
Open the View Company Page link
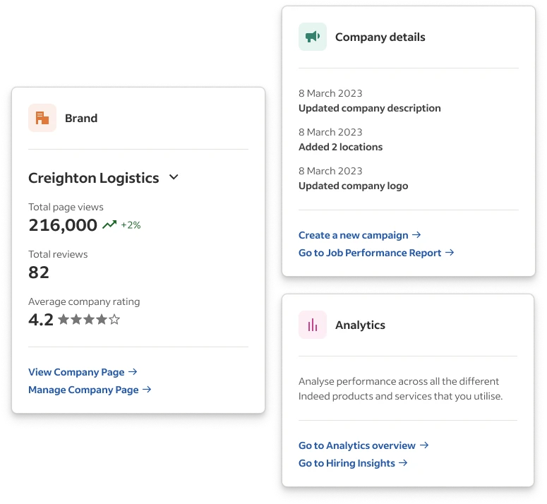[76, 372]
